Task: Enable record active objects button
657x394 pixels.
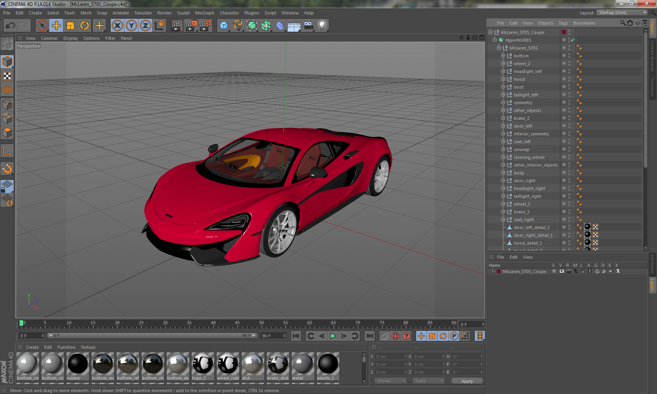Action: 384,336
